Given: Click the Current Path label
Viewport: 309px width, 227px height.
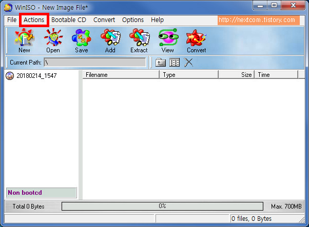Looking at the screenshot, I should (26, 63).
